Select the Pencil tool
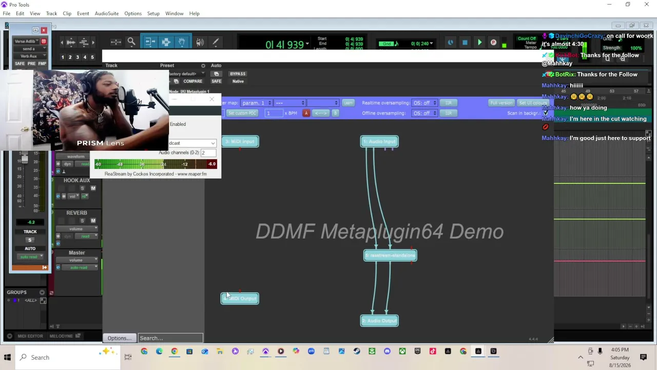The image size is (657, 370). pyautogui.click(x=216, y=42)
